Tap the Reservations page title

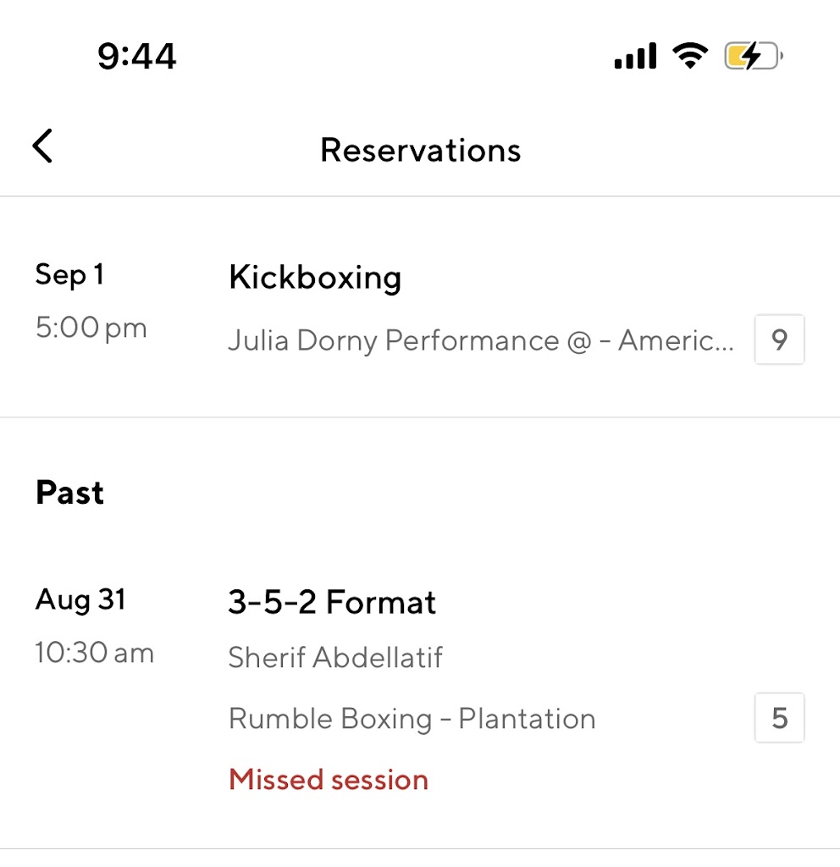(x=420, y=150)
